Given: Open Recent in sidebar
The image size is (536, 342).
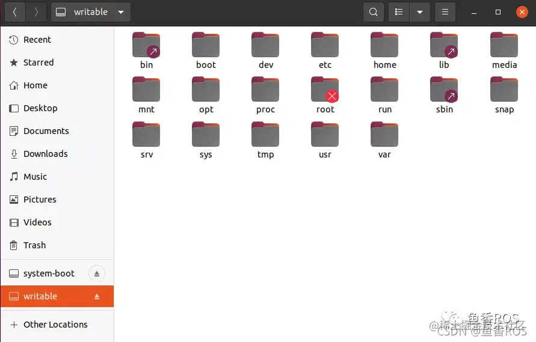Looking at the screenshot, I should 57,40.
